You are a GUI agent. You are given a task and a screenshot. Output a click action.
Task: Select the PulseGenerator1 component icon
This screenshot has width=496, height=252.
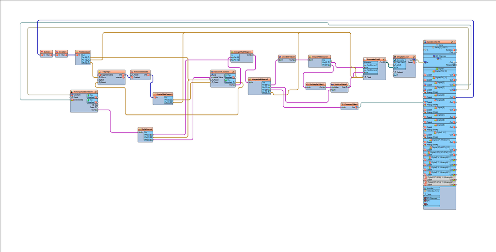tap(133, 72)
